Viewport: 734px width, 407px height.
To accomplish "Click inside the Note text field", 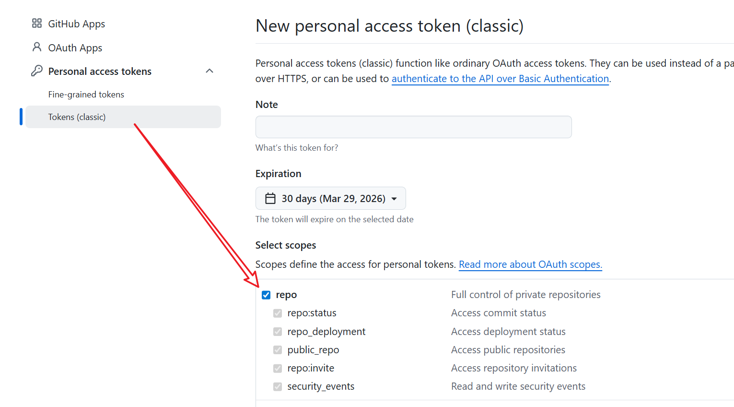I will [413, 127].
